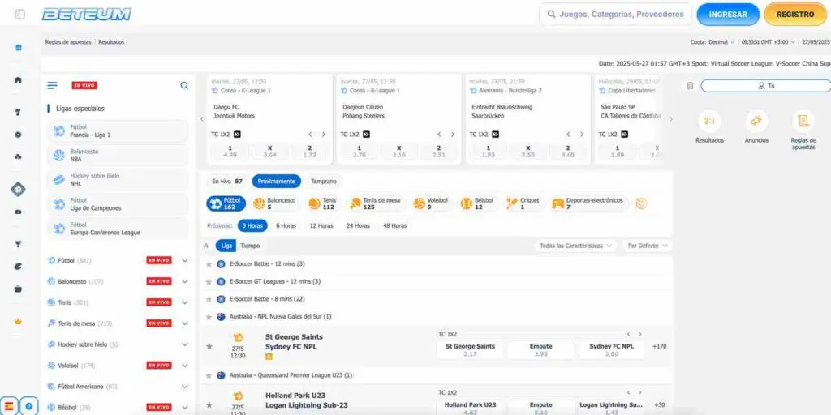
Task: Switch grouping to Tiempo
Action: (250, 246)
